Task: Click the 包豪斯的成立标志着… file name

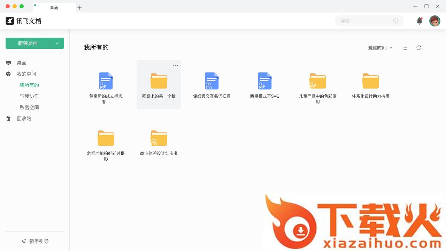Action: (106, 99)
